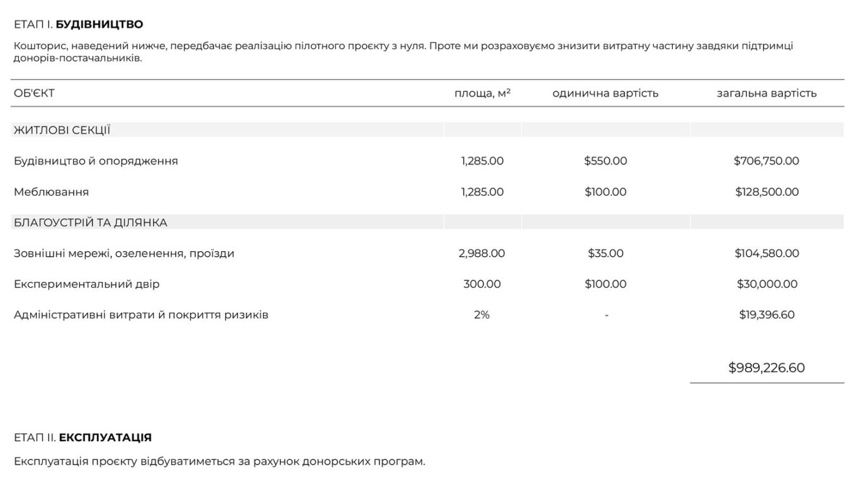Select the $35.00 unit cost cell
This screenshot has width=856, height=484.
click(x=605, y=253)
